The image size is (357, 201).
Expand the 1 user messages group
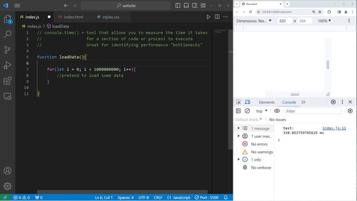[239, 136]
